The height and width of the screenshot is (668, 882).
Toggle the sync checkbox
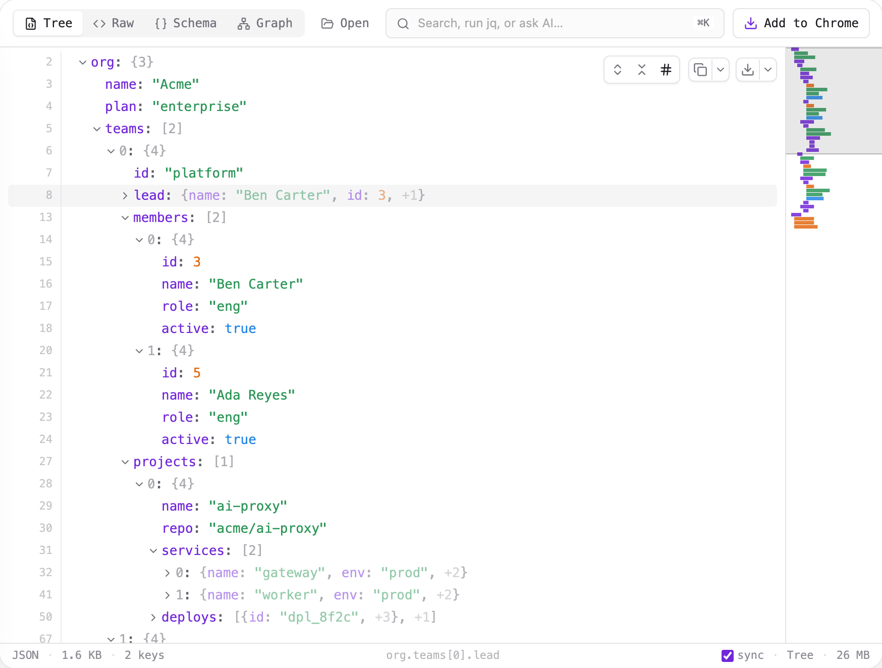tap(728, 655)
